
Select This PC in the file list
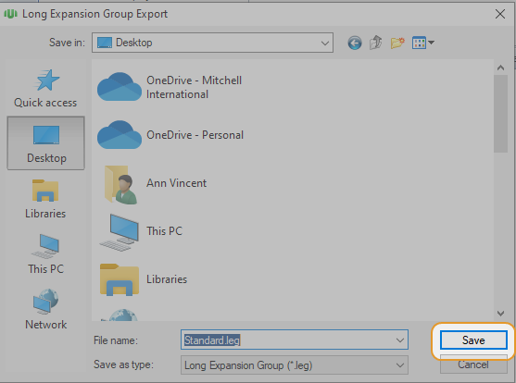point(141,231)
